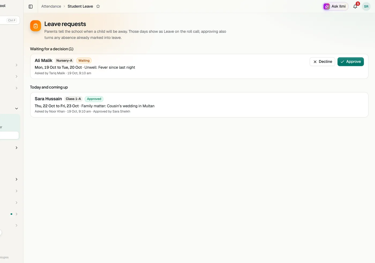375x263 pixels.
Task: Star the Student Leave page as favorite
Action: [x=98, y=6]
